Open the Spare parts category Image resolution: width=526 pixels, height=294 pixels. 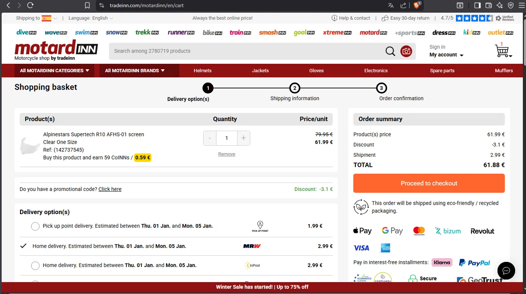pyautogui.click(x=442, y=70)
